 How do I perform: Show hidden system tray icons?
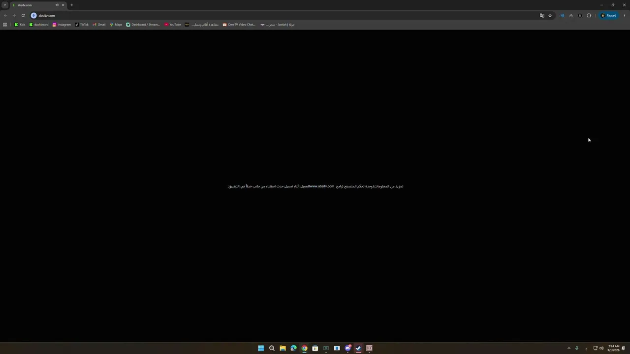pos(569,348)
